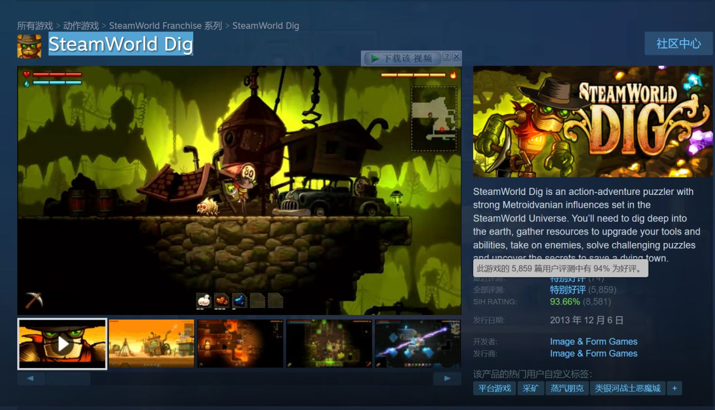Viewport: 715px width, 410px height.
Task: Click the thumbnail strip left arrow
Action: coord(31,379)
